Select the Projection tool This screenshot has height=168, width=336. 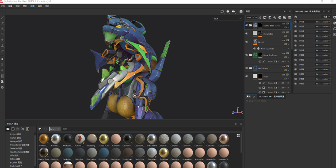click(x=2, y=29)
